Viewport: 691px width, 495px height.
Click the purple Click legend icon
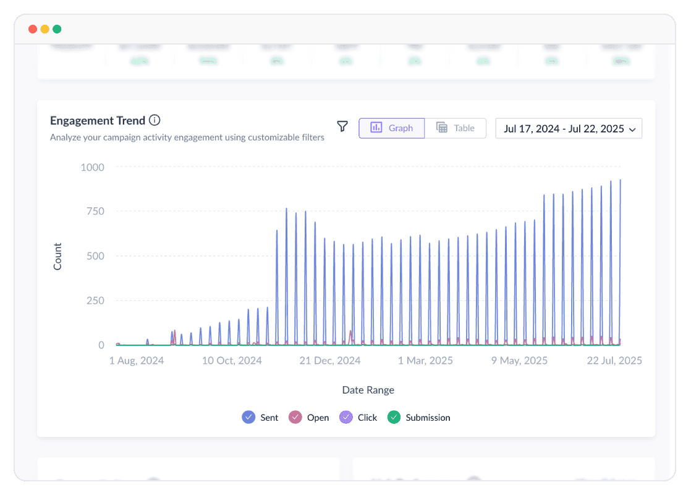(346, 417)
